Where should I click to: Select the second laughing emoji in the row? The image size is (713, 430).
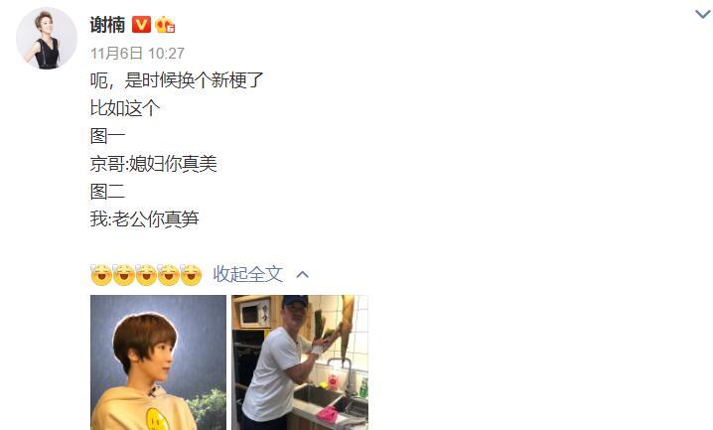tap(124, 274)
